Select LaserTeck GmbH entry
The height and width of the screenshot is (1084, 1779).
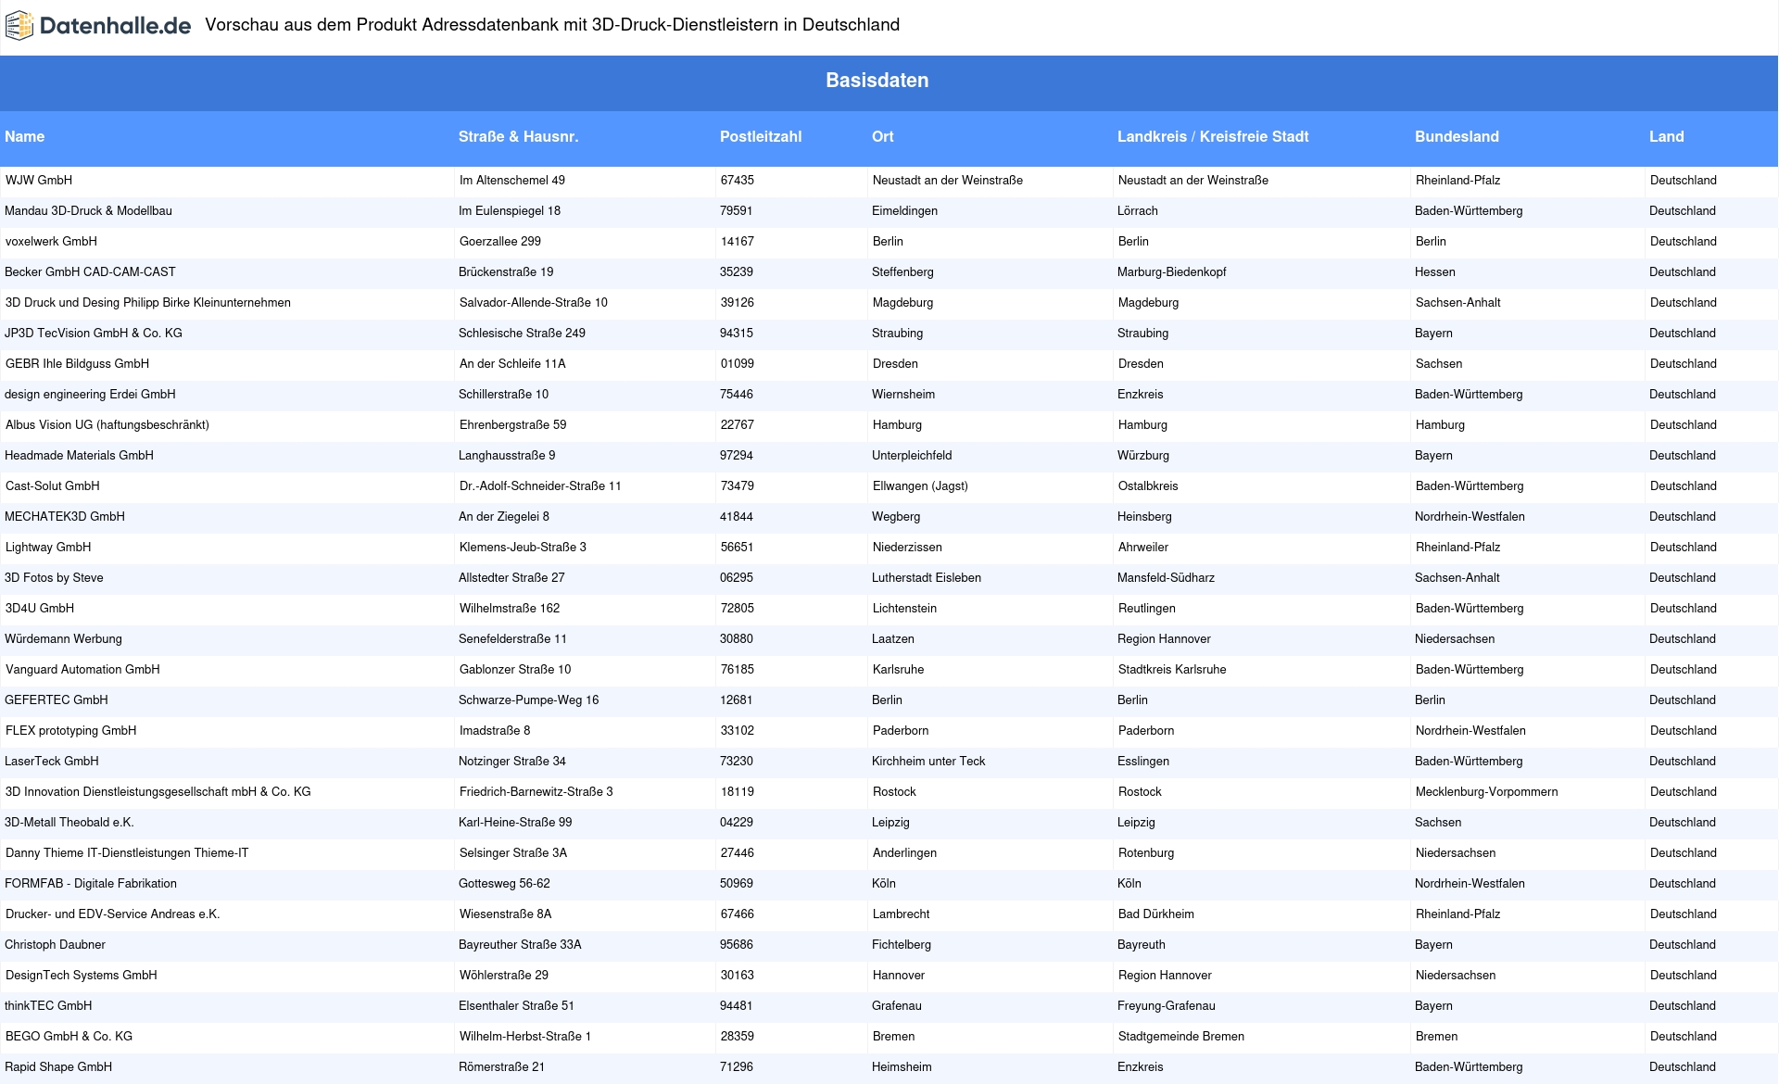pyautogui.click(x=52, y=761)
